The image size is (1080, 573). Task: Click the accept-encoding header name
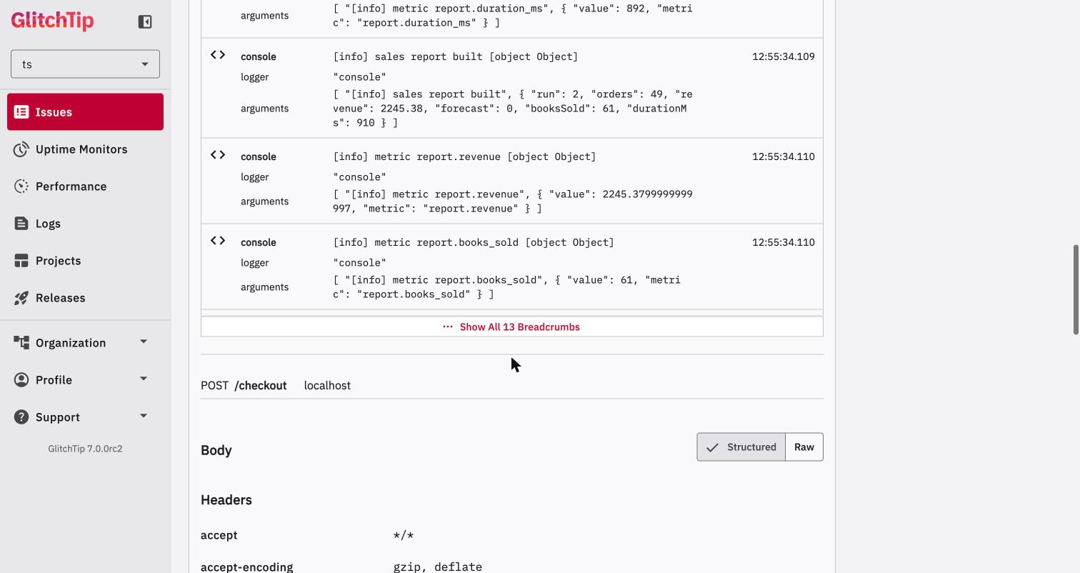click(x=247, y=567)
